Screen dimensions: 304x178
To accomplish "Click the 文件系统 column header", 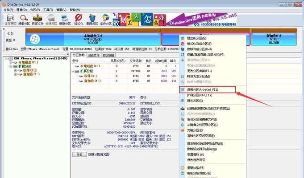I will pyautogui.click(x=136, y=61).
